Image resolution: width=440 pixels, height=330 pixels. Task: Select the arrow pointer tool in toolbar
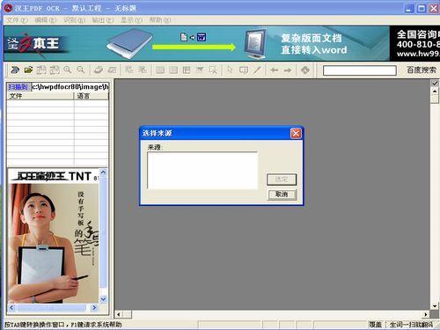tap(230, 70)
